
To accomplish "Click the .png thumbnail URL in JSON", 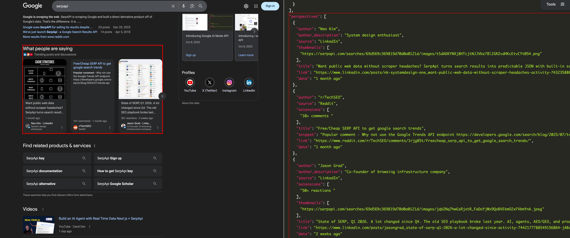I will 421,54.
